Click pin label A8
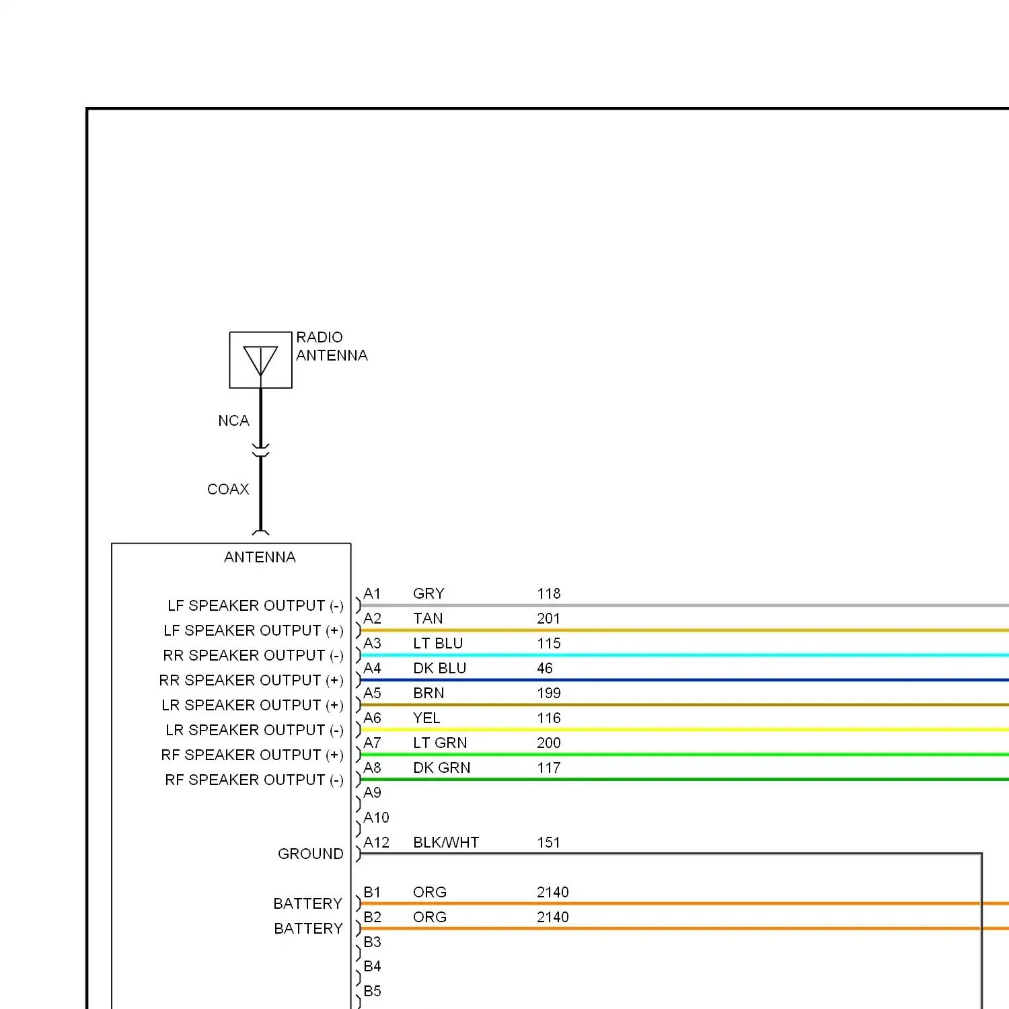The width and height of the screenshot is (1009, 1009). 373,768
